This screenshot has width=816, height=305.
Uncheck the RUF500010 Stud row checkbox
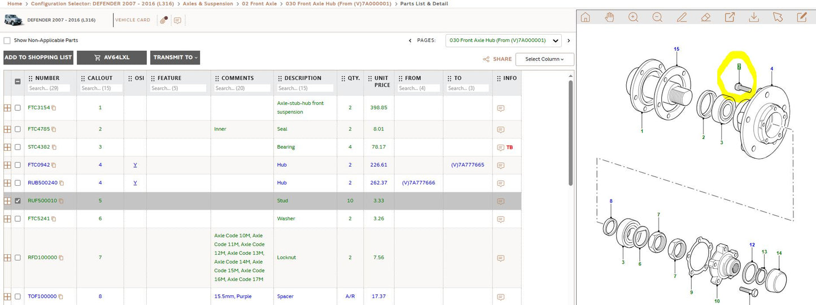[x=18, y=201]
